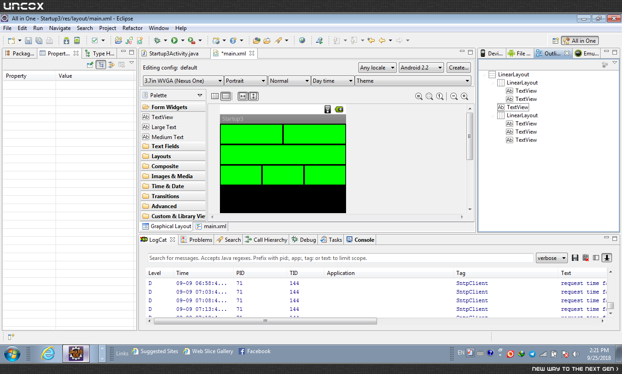Click the Open Perspective icon
The width and height of the screenshot is (622, 374).
pyautogui.click(x=555, y=40)
